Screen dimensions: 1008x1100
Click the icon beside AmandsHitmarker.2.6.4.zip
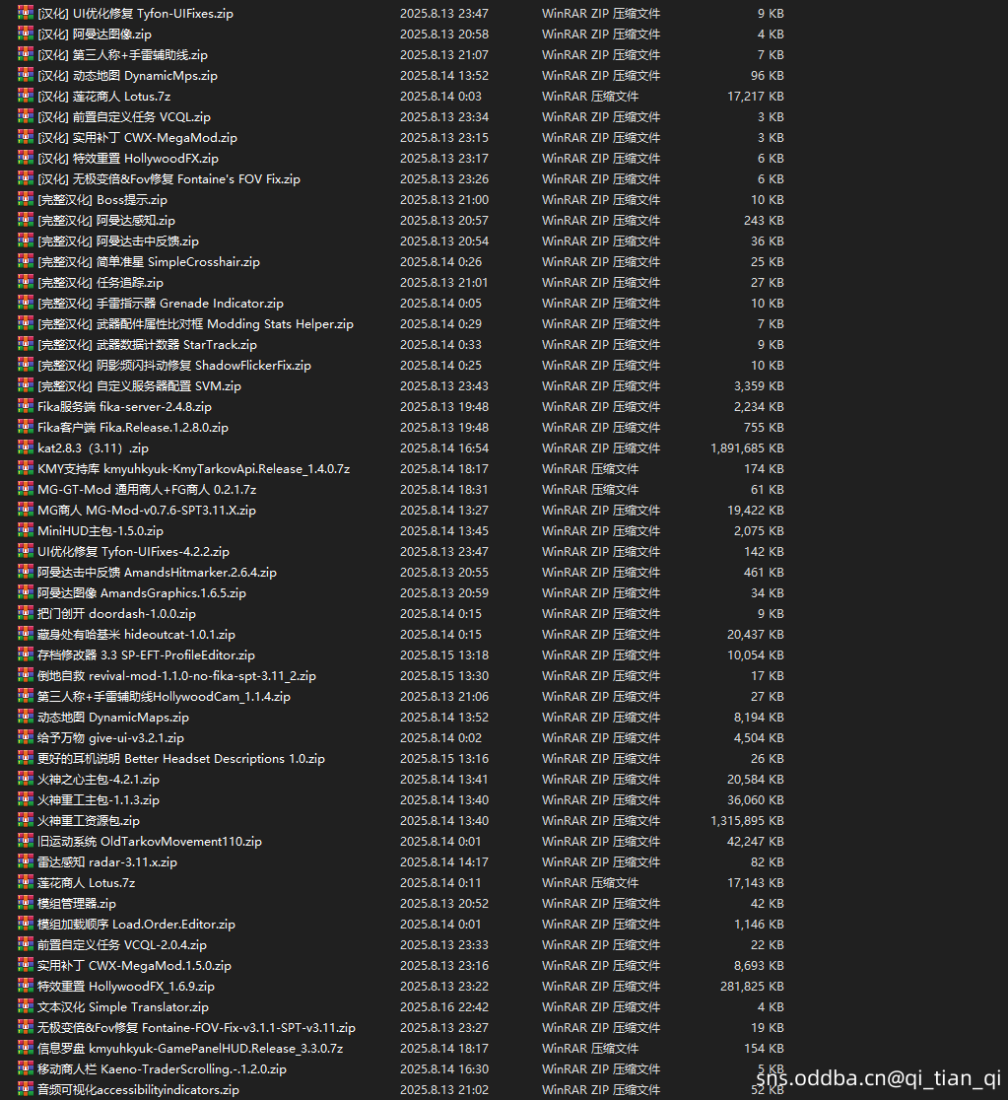click(x=26, y=572)
